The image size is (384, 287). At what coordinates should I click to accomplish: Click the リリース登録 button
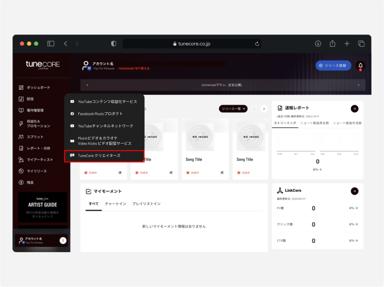[333, 66]
